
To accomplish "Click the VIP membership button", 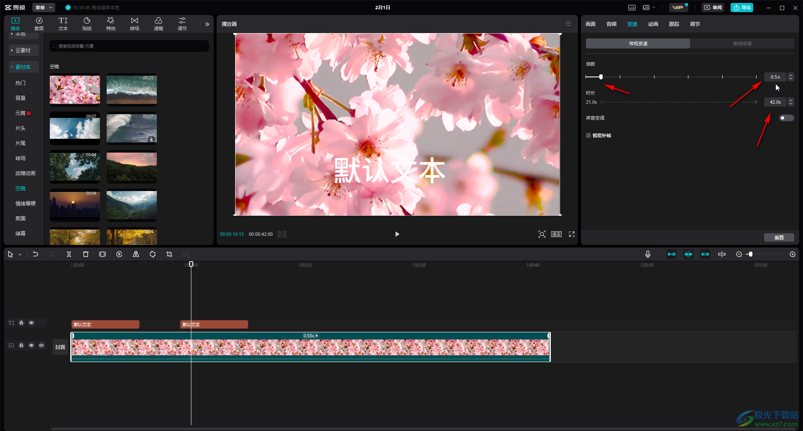I will (x=678, y=8).
